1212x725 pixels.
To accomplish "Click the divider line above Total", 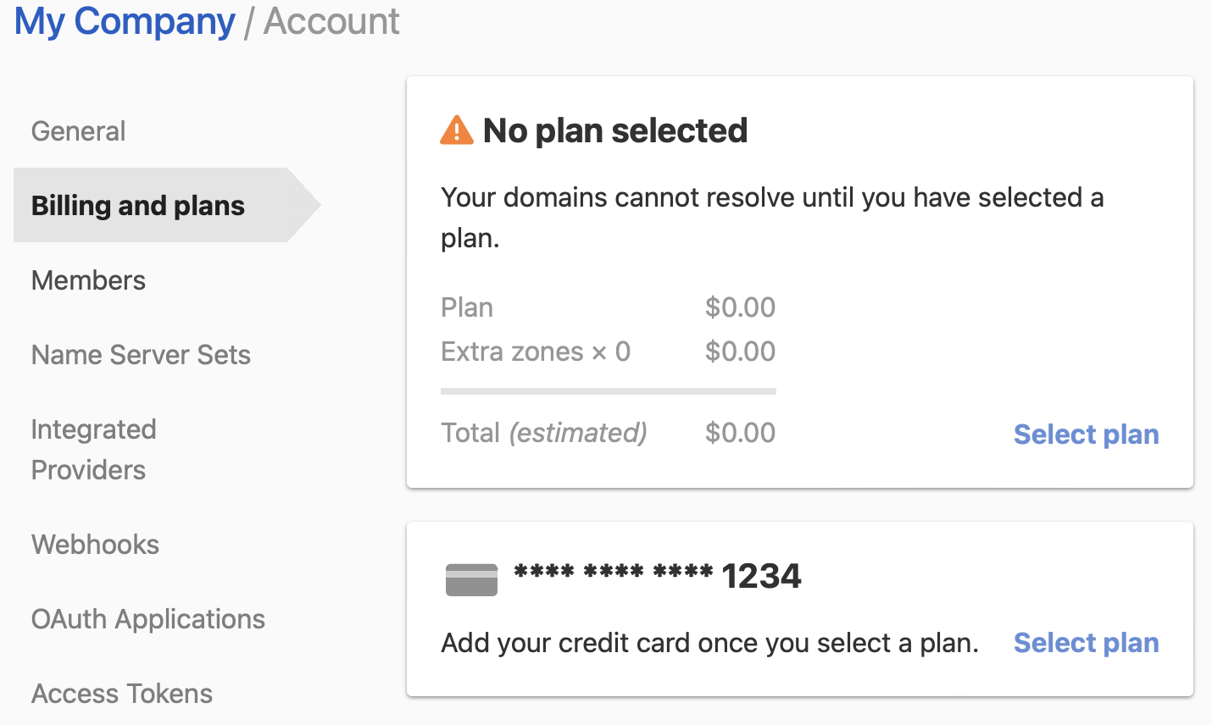I will 608,390.
